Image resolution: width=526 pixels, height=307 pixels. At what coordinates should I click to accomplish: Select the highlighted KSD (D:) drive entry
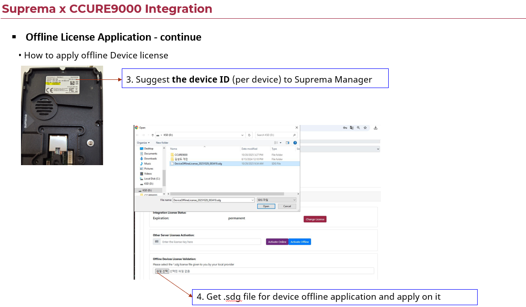coord(149,191)
